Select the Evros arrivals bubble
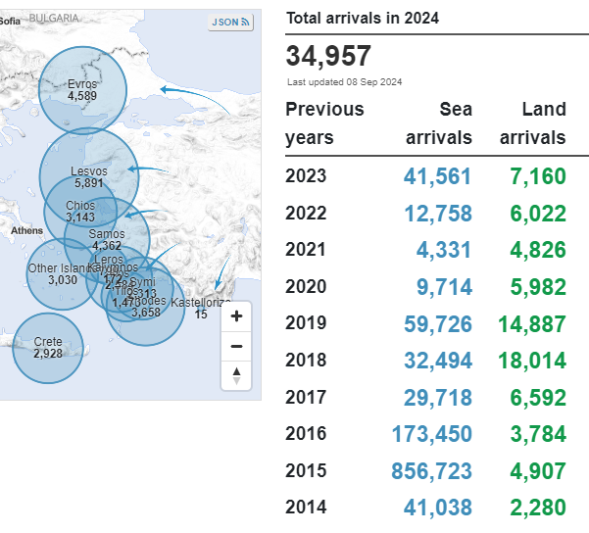 click(82, 89)
